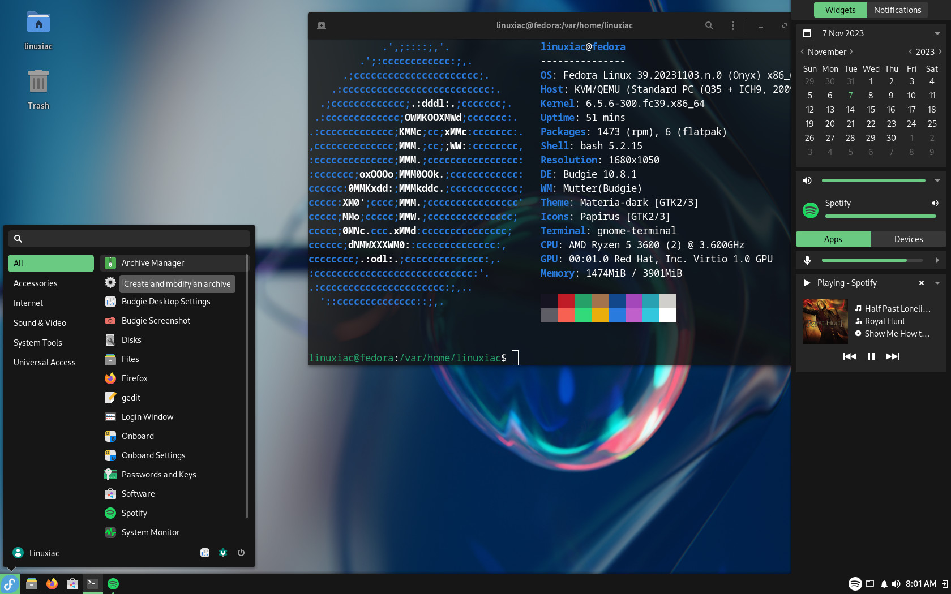Image resolution: width=951 pixels, height=594 pixels.
Task: Switch to Devices tab in sound widget
Action: click(909, 239)
